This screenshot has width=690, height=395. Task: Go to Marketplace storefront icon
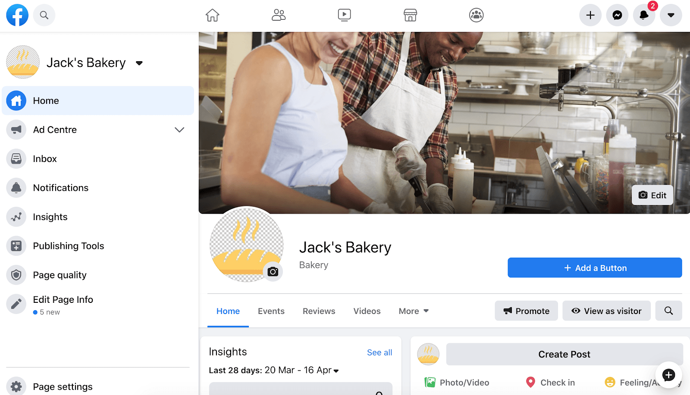pos(410,15)
